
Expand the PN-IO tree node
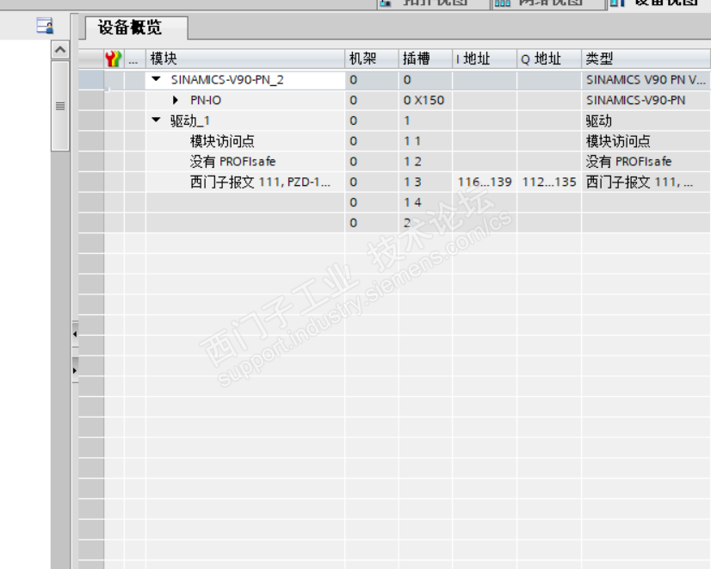pos(176,100)
